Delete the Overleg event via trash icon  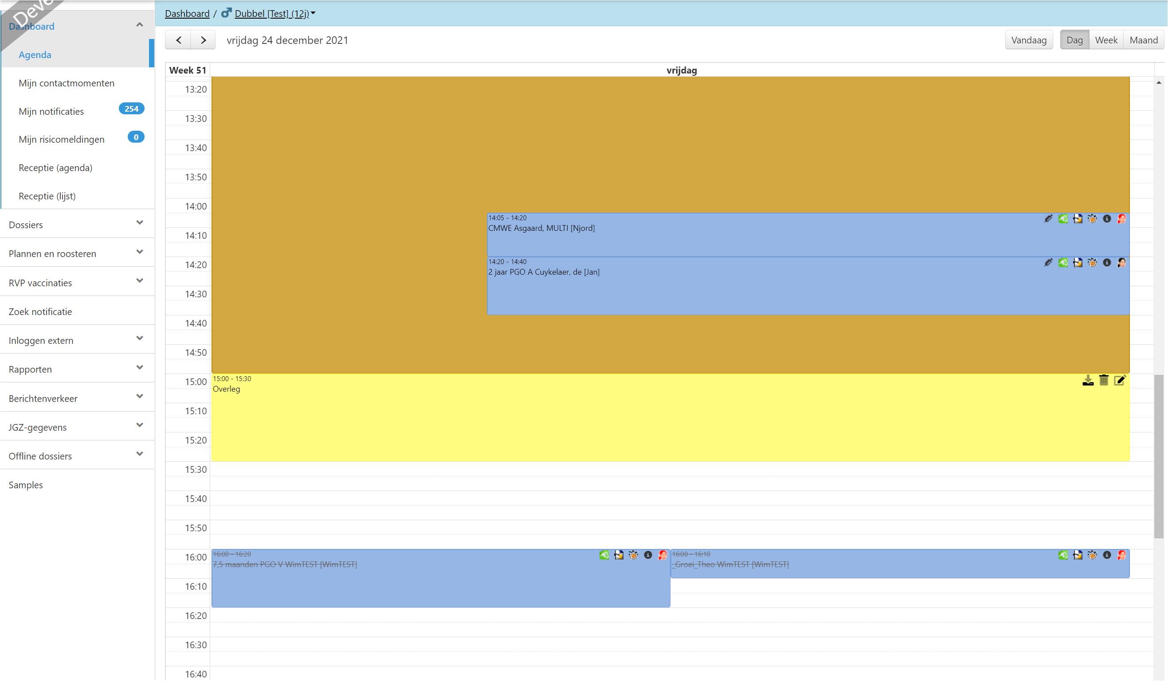pyautogui.click(x=1104, y=380)
